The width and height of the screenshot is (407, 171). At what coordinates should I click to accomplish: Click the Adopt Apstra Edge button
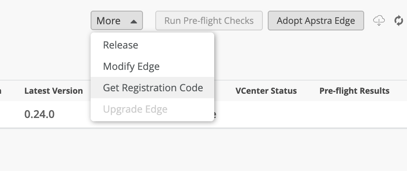click(316, 21)
